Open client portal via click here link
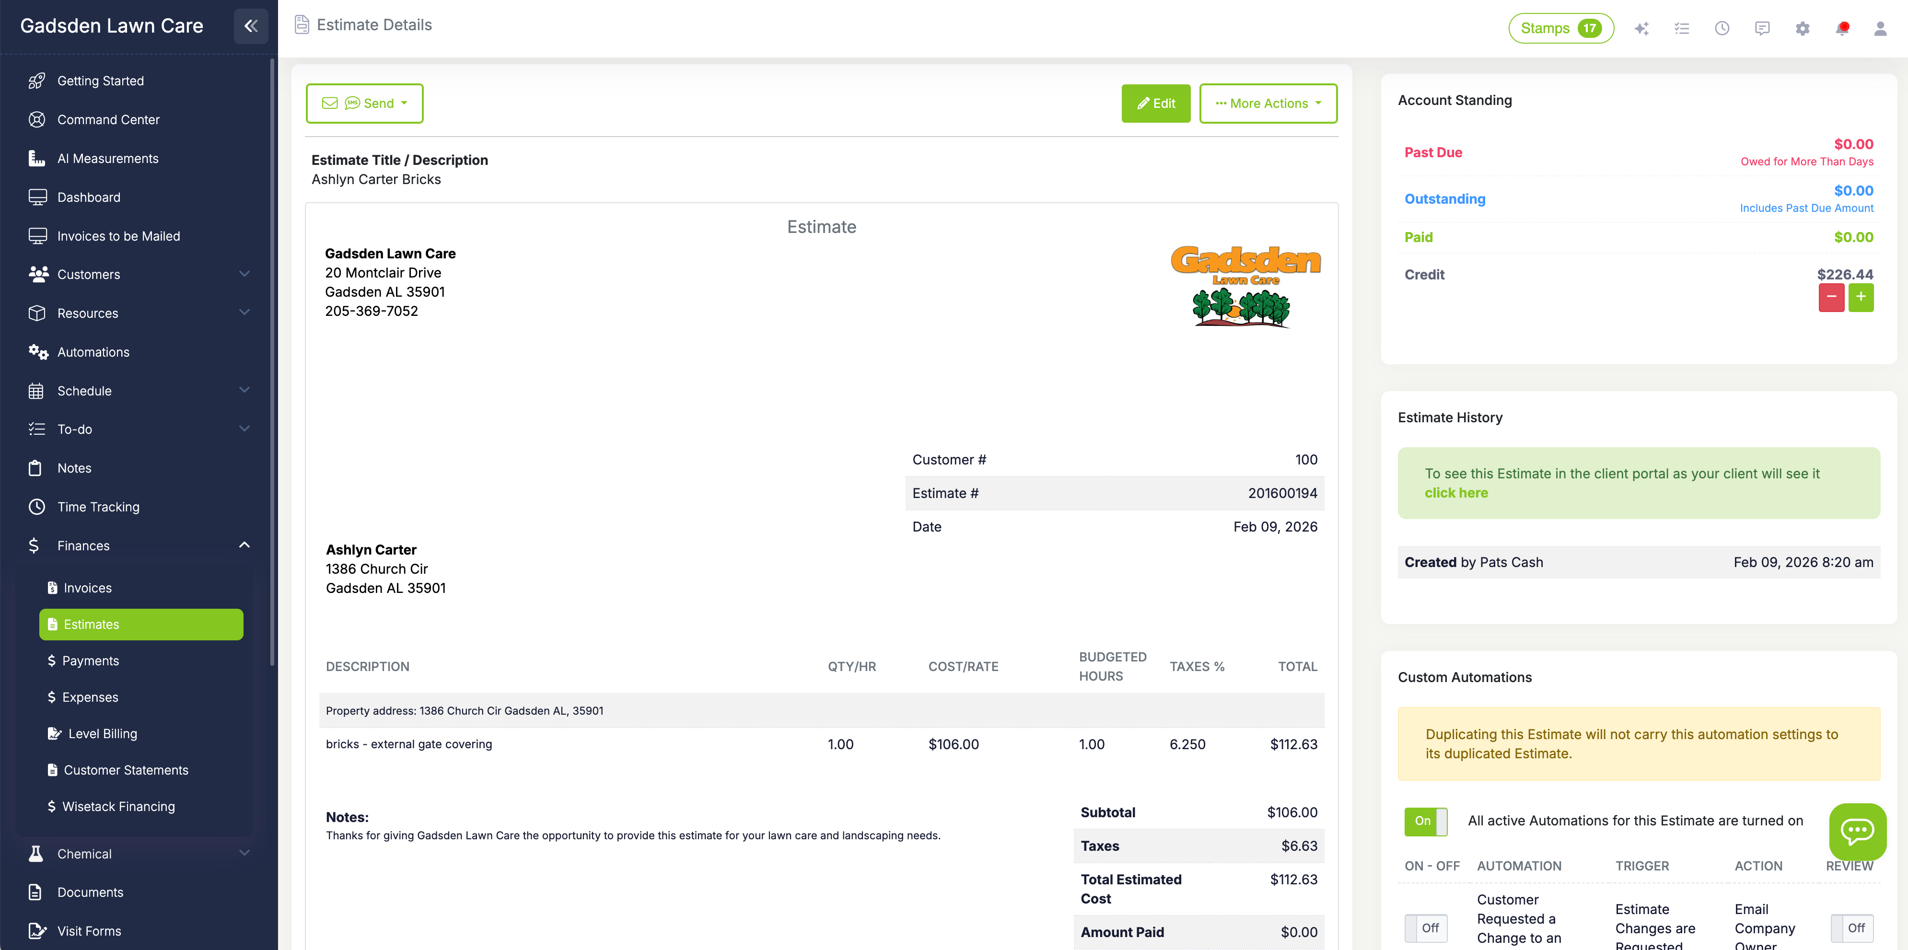This screenshot has width=1908, height=950. click(x=1456, y=492)
